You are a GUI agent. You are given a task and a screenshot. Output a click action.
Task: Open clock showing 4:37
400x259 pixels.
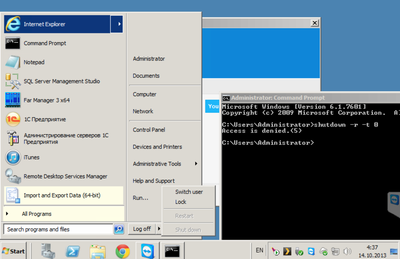(x=372, y=251)
